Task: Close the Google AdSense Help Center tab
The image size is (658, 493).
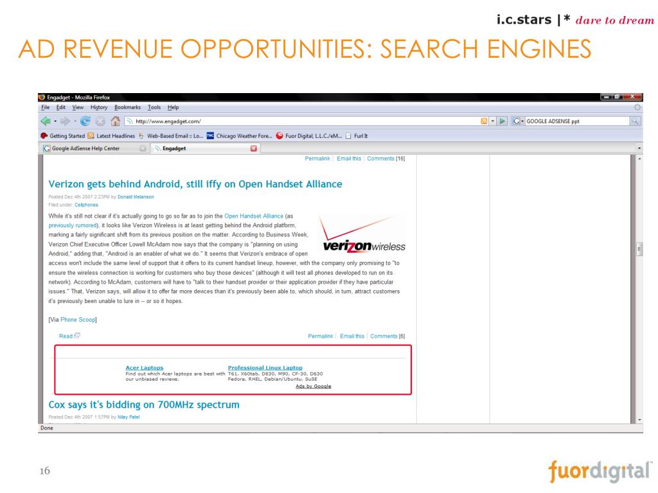Action: pos(143,148)
